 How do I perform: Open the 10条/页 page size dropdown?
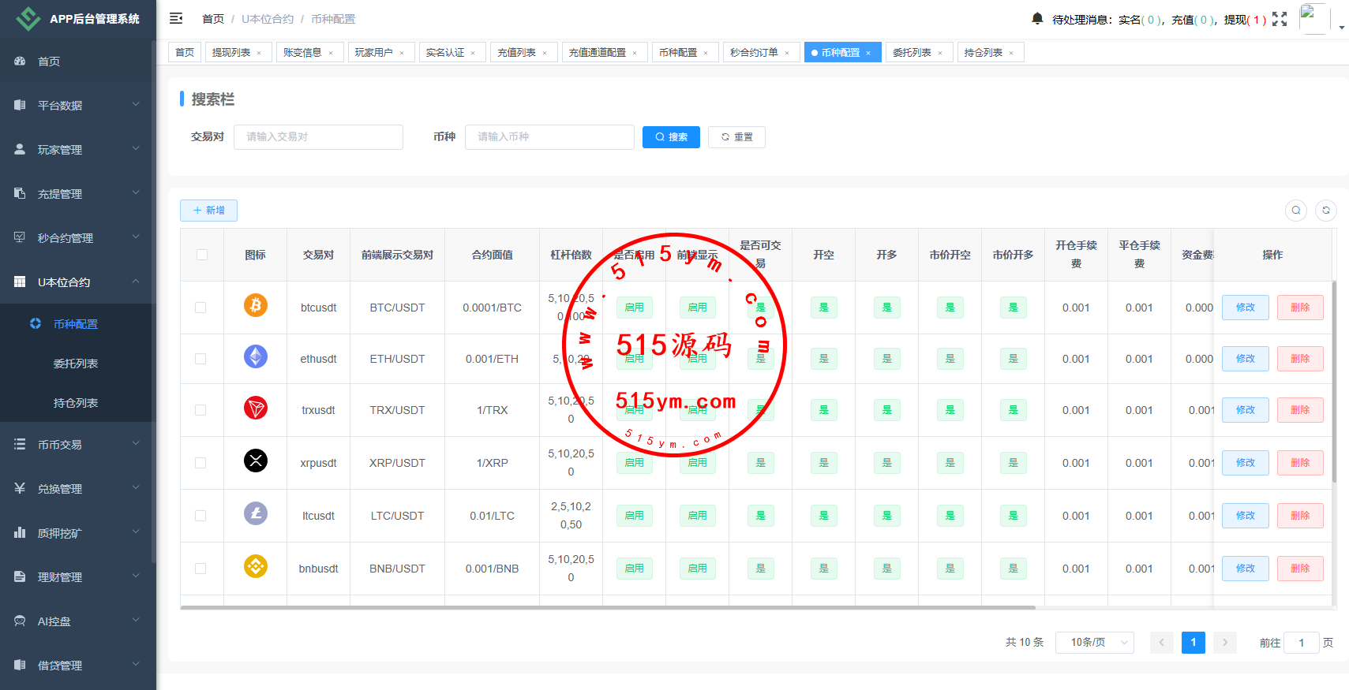click(x=1094, y=643)
